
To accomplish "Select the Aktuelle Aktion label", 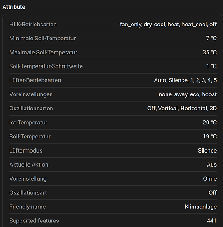I will 29,165.
